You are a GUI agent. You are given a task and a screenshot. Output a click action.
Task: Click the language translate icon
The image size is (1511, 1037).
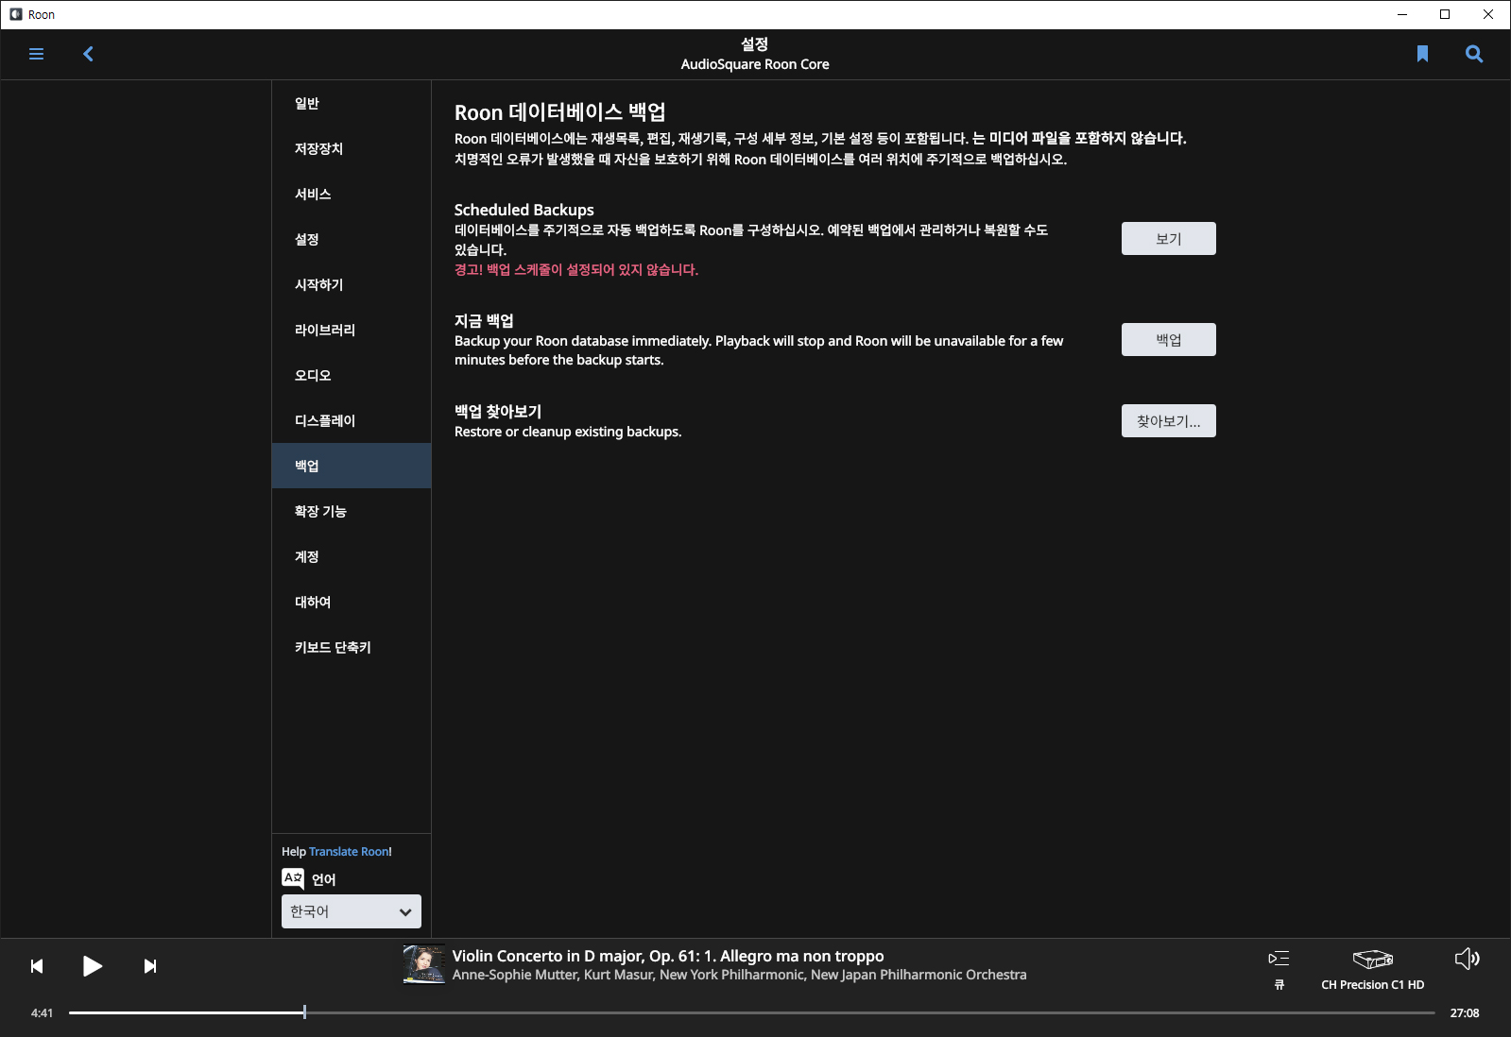point(293,878)
